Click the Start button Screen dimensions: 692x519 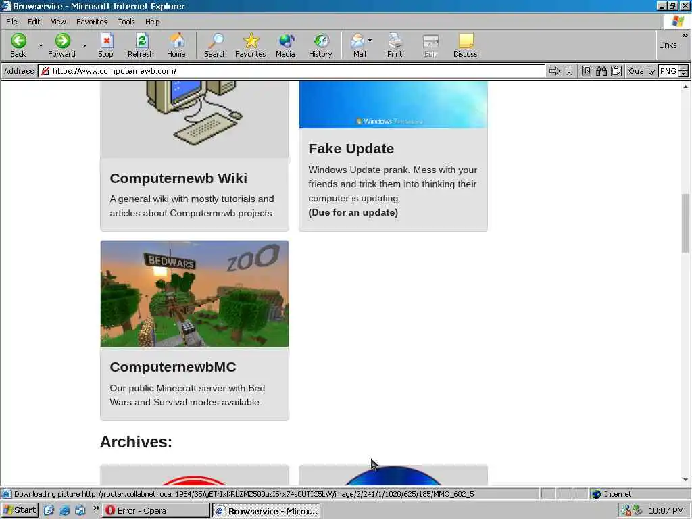(x=20, y=510)
